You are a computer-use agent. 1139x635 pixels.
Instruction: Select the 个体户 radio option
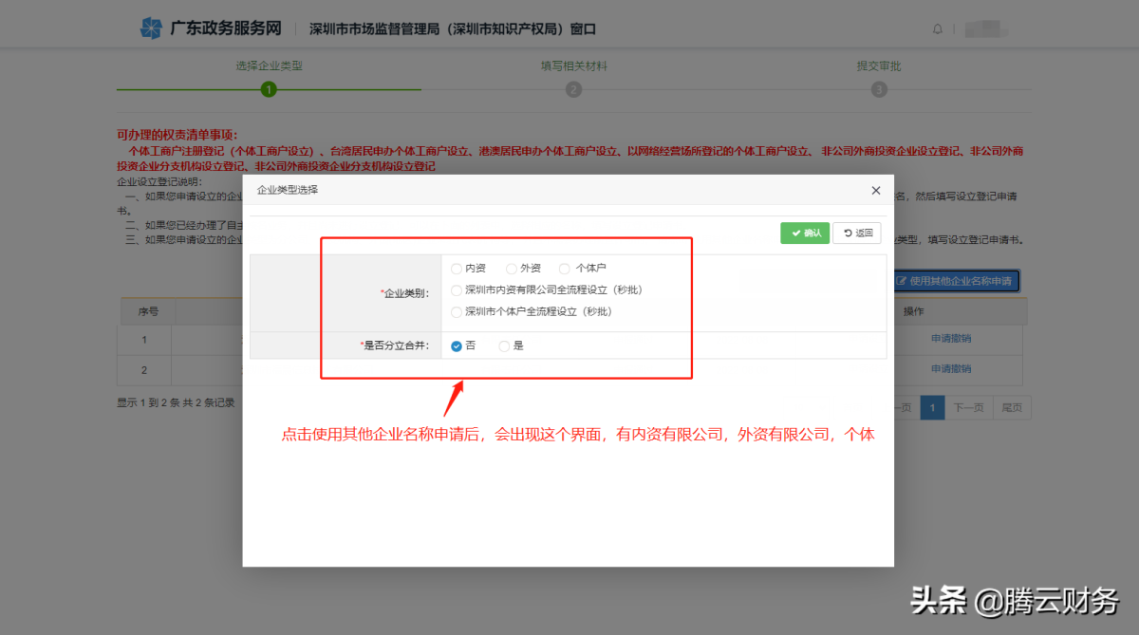click(x=565, y=269)
